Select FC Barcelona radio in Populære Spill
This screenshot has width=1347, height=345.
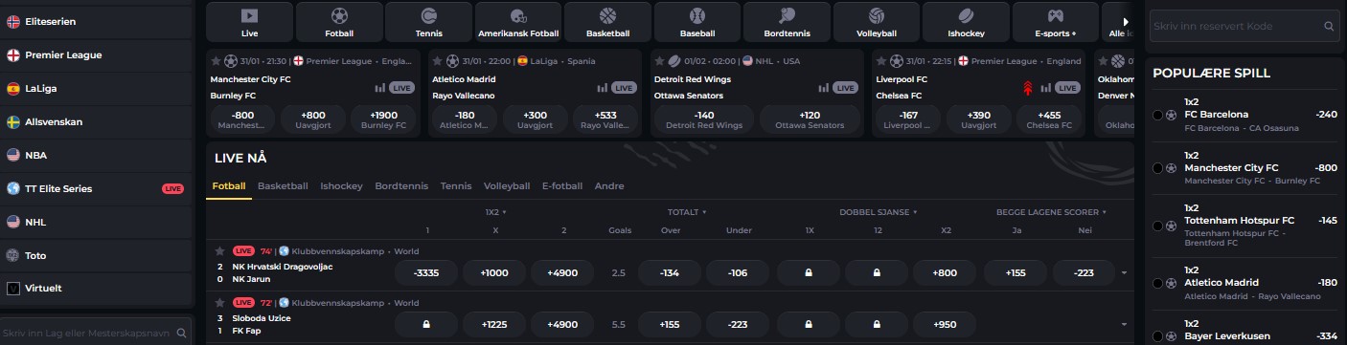tap(1158, 115)
